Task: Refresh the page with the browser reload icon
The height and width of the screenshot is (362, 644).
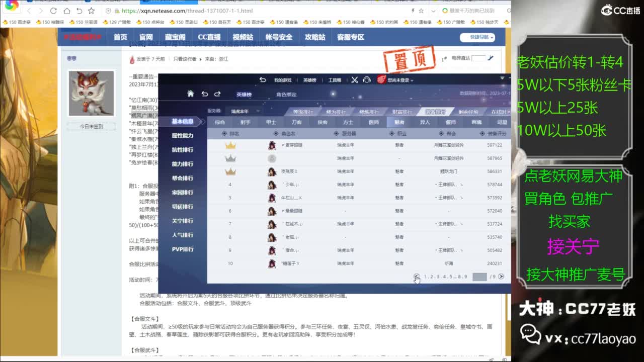Action: click(x=53, y=11)
